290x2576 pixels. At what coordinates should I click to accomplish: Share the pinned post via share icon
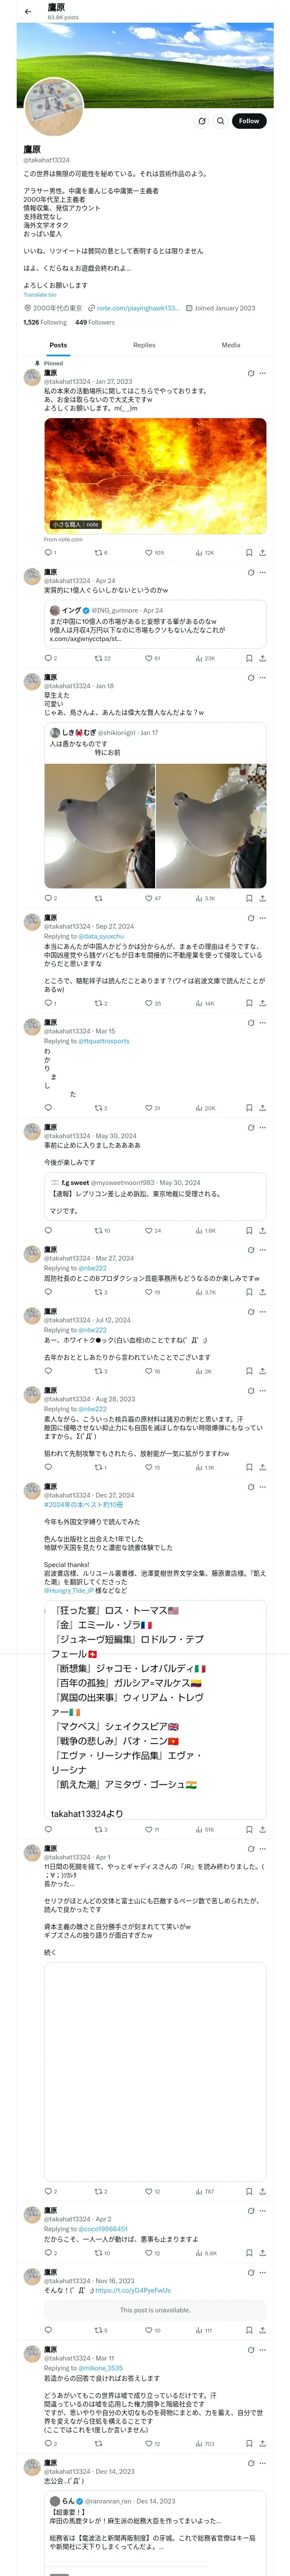(262, 553)
